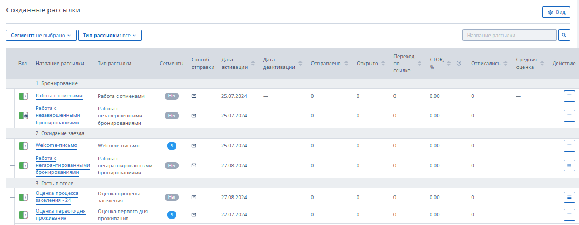The height and width of the screenshot is (225, 579).
Task: Expand the Сегмент: не выбрано dropdown
Action: pos(42,36)
